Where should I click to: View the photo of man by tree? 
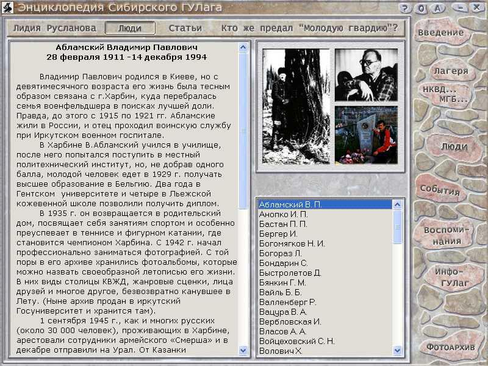(x=296, y=106)
